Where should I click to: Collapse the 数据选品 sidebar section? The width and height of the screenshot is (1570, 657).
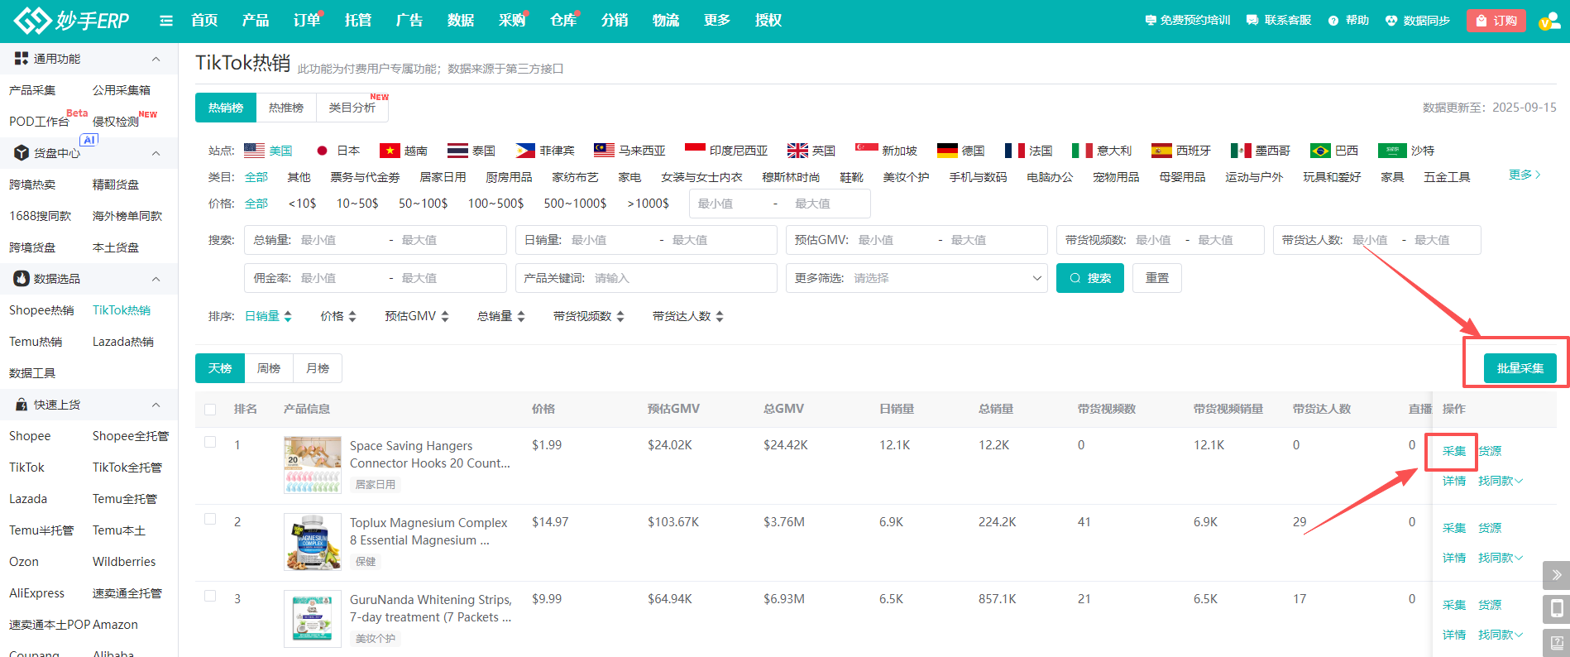point(156,279)
